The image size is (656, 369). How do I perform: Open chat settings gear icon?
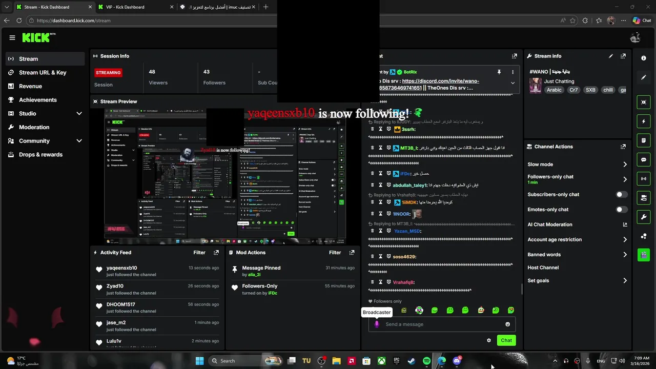tap(489, 340)
